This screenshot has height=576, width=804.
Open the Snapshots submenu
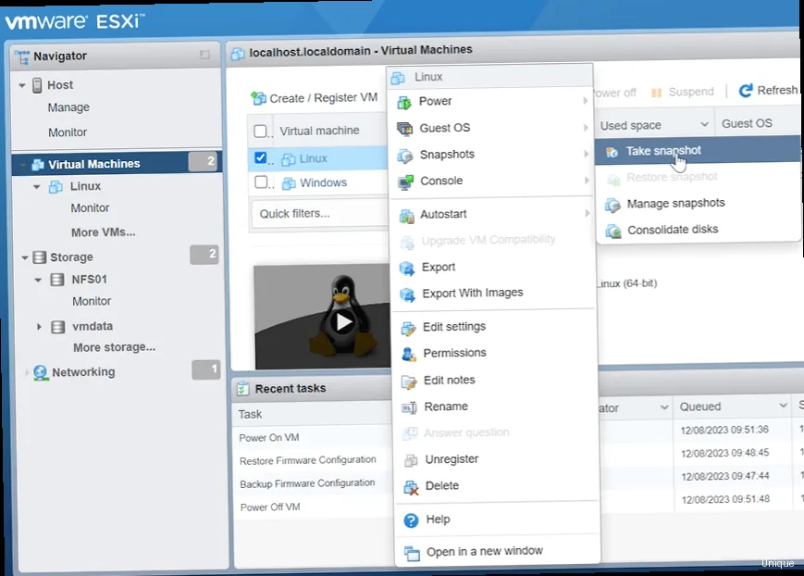coord(451,156)
